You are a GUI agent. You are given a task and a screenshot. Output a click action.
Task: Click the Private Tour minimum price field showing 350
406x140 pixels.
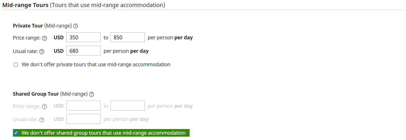pyautogui.click(x=83, y=37)
